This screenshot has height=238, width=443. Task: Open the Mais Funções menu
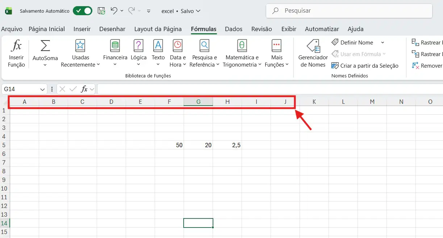click(277, 54)
